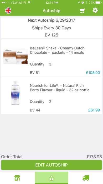Tap the £61.99 price
This screenshot has height=184, width=103.
pos(94,110)
